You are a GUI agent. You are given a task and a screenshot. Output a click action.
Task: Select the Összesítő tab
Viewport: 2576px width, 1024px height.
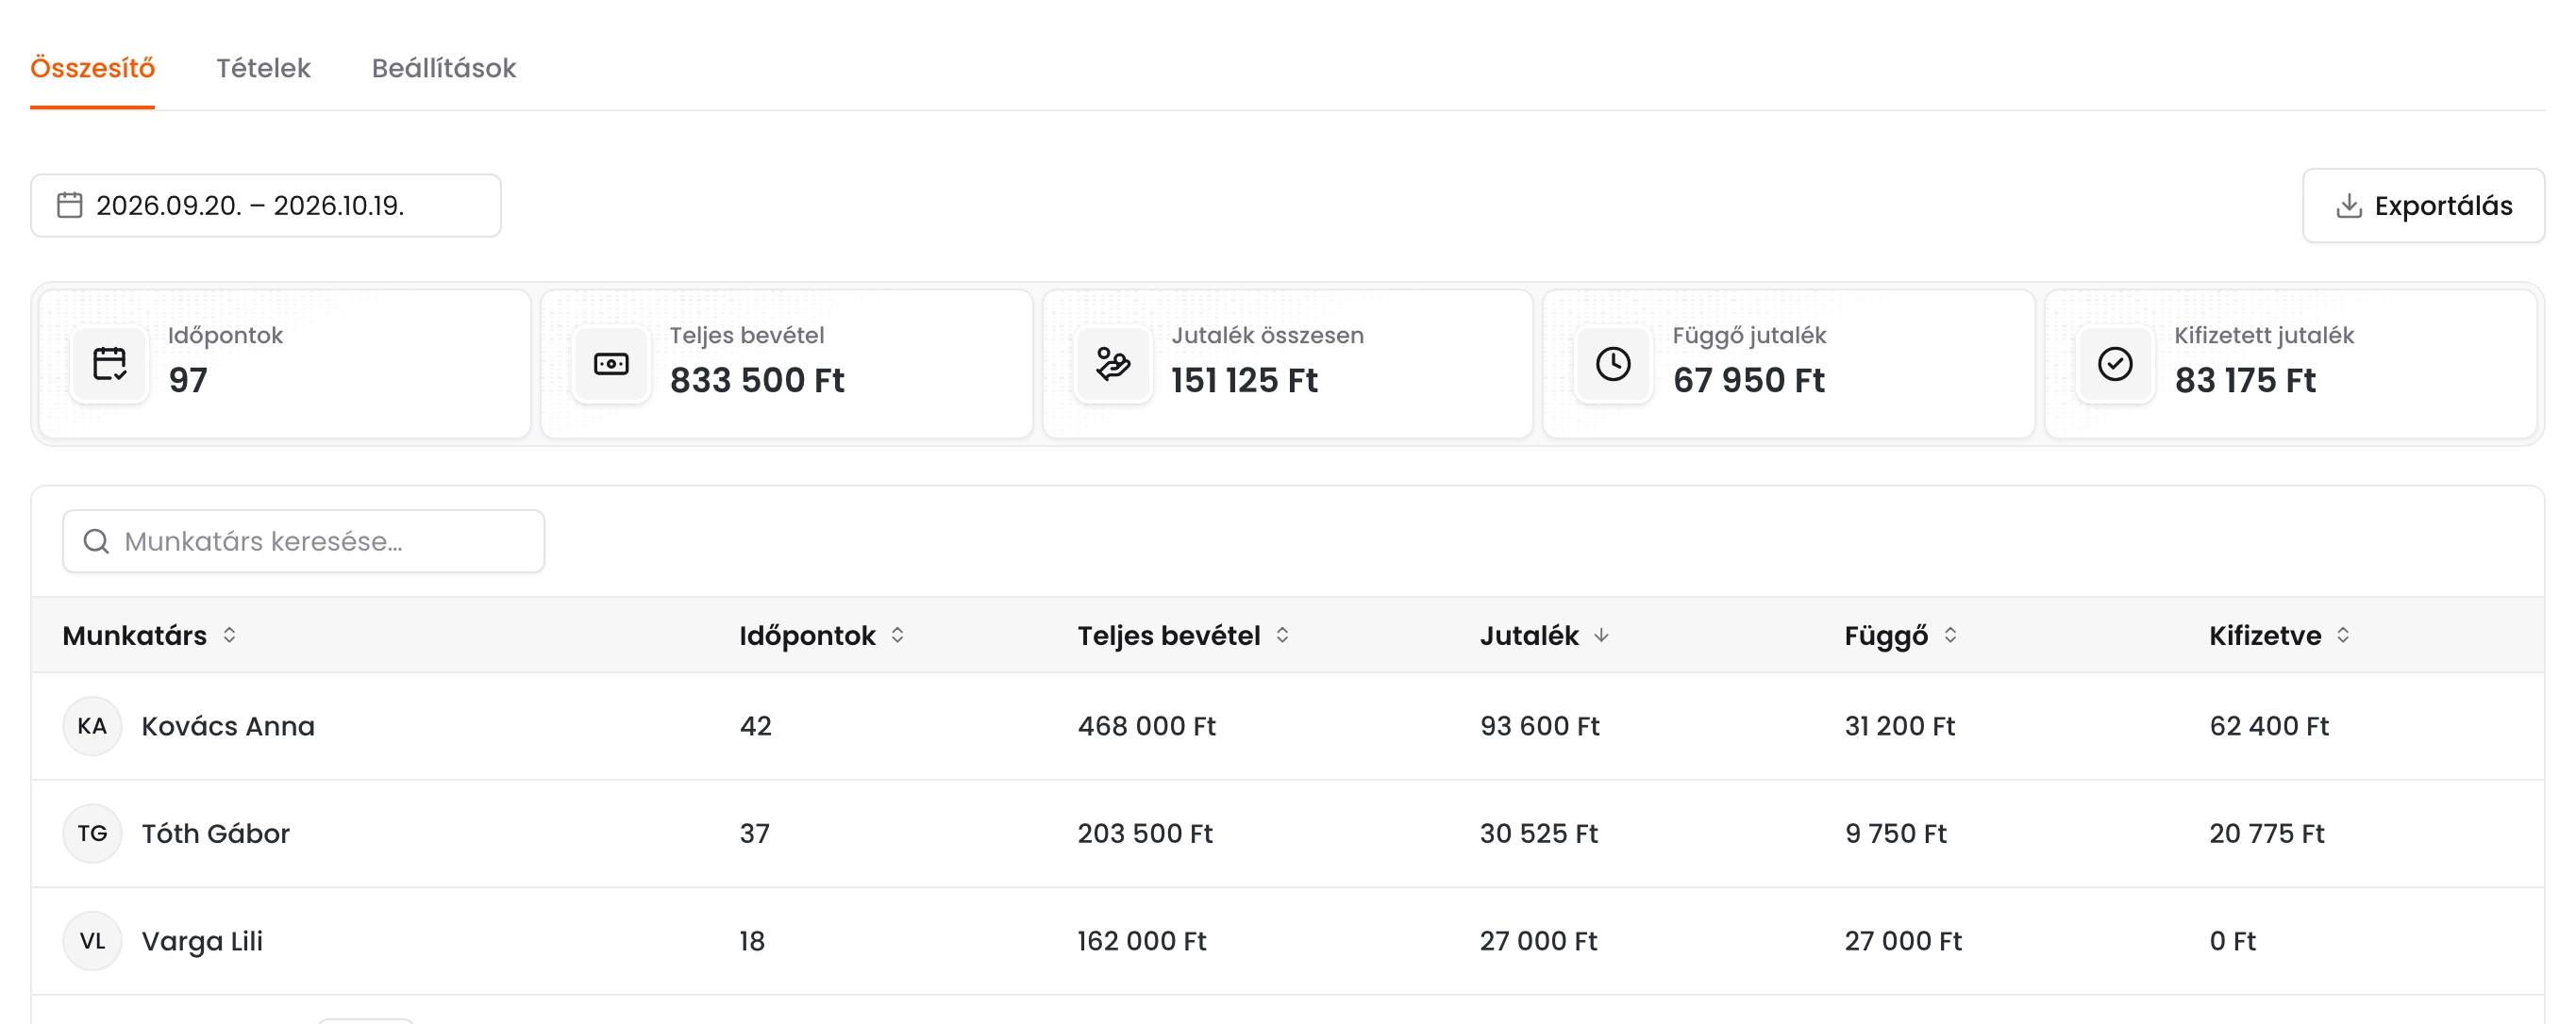(x=92, y=68)
